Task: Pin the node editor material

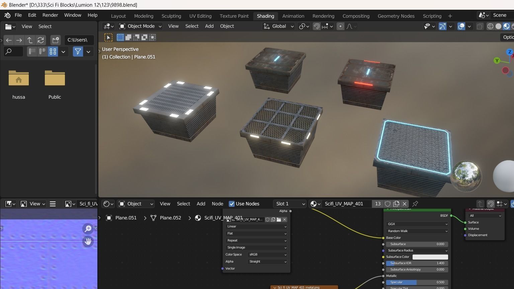Action: tap(415, 204)
